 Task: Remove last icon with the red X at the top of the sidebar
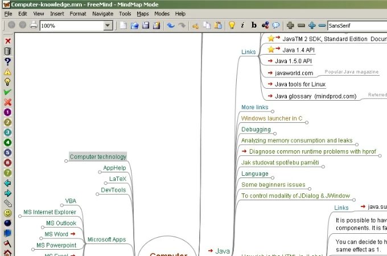click(8, 41)
